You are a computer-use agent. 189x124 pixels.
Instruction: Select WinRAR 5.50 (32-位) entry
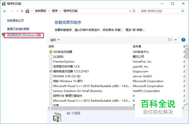(x=67, y=76)
